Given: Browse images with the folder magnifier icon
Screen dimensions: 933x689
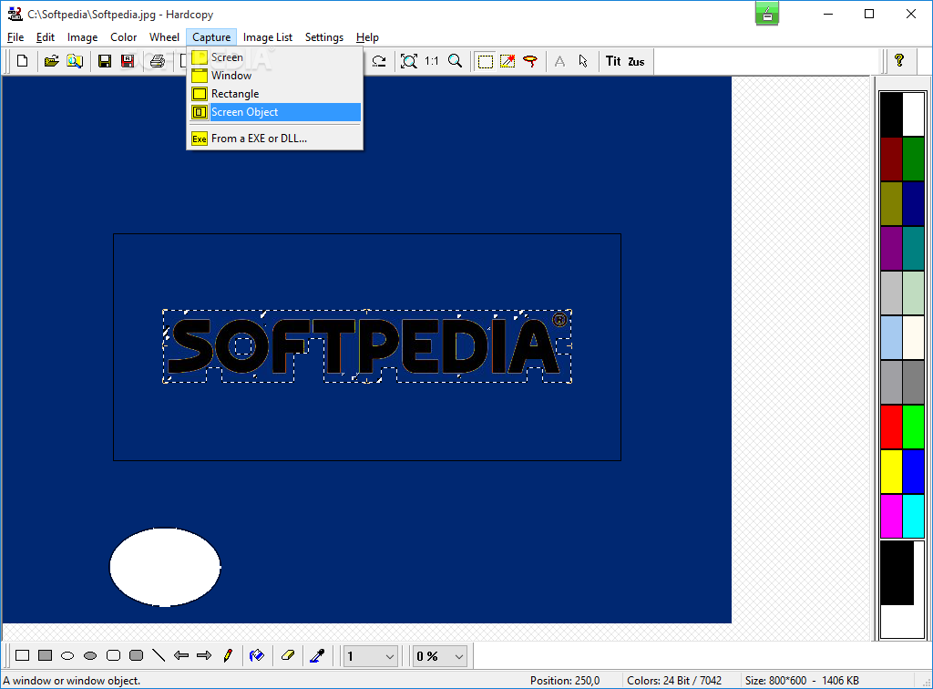Looking at the screenshot, I should 75,61.
